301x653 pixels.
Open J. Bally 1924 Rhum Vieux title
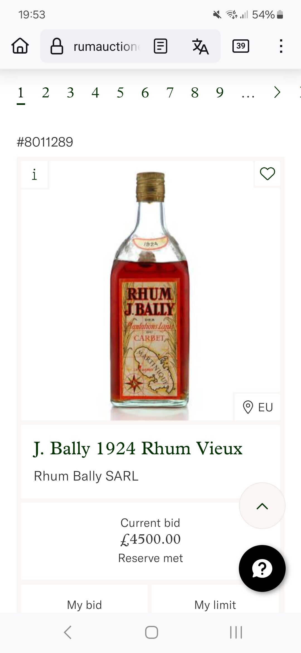coord(138,448)
